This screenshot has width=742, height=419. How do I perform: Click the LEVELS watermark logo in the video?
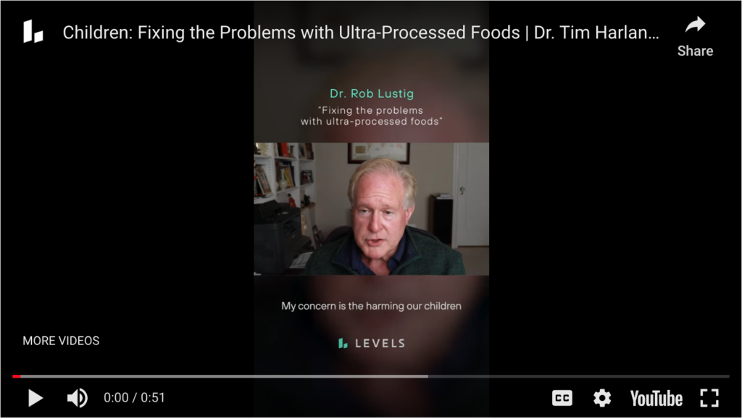click(372, 344)
